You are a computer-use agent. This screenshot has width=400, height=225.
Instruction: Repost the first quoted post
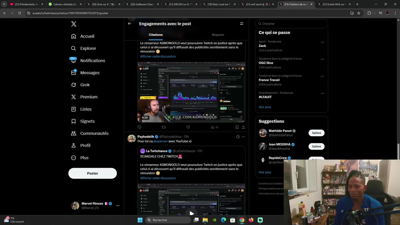click(x=164, y=127)
